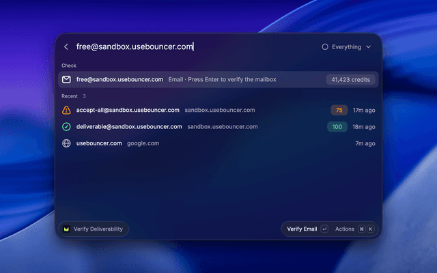Click the Command key icon beside Actions

click(361, 229)
